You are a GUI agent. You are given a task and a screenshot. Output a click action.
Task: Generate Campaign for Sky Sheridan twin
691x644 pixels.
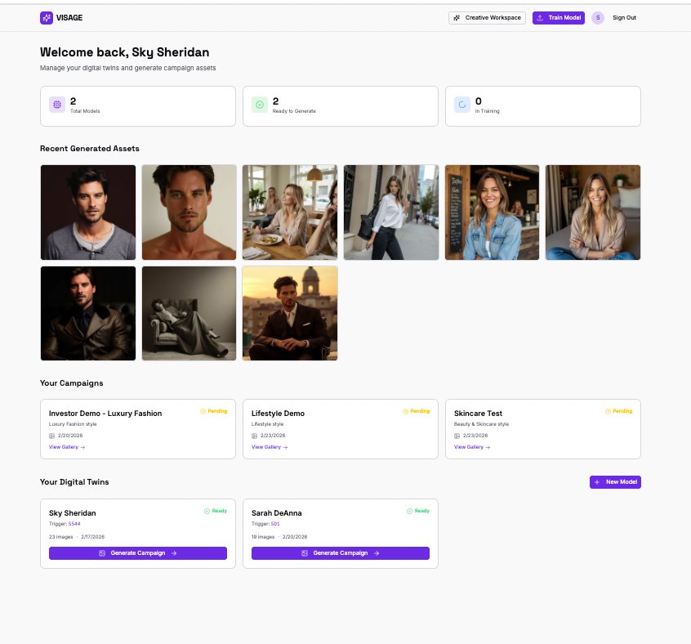[138, 553]
